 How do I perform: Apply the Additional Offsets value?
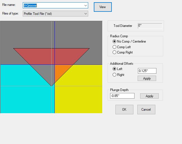click(x=147, y=78)
